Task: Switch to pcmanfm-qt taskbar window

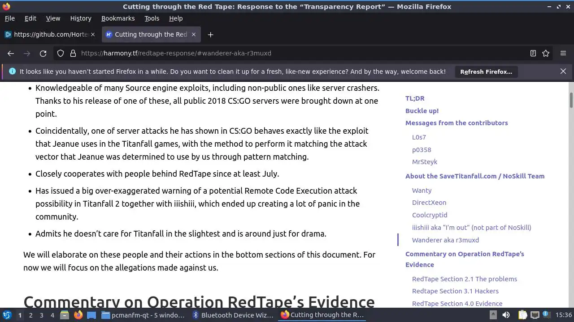Action: 143,315
